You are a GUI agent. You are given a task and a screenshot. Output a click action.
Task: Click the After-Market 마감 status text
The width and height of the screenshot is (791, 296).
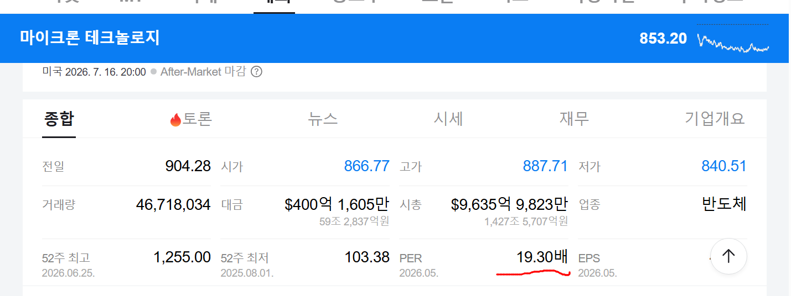203,72
